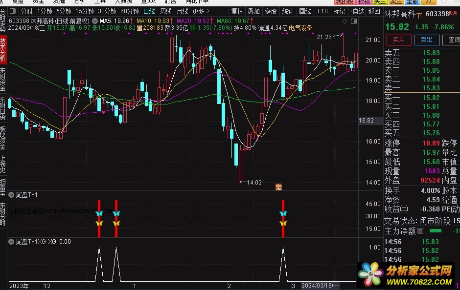The height and width of the screenshot is (290, 460).
Task: Switch to the 15分钟 period
Action: [85, 11]
